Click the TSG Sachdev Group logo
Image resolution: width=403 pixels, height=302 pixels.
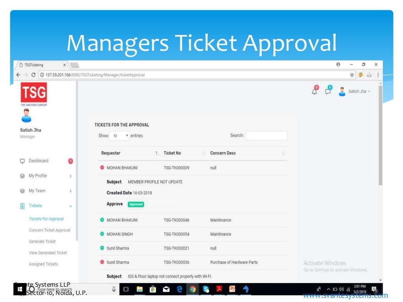[34, 94]
